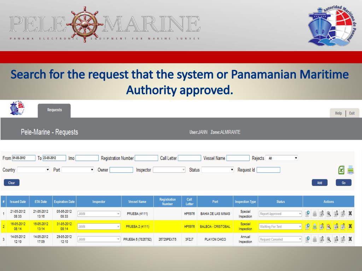Viewport: 362px width, 271px height.
Task: Magnifier document icon in PRUEBA 2 (4111) row
Action: click(x=329, y=227)
